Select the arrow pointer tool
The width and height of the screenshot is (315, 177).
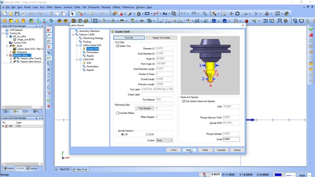(72, 14)
